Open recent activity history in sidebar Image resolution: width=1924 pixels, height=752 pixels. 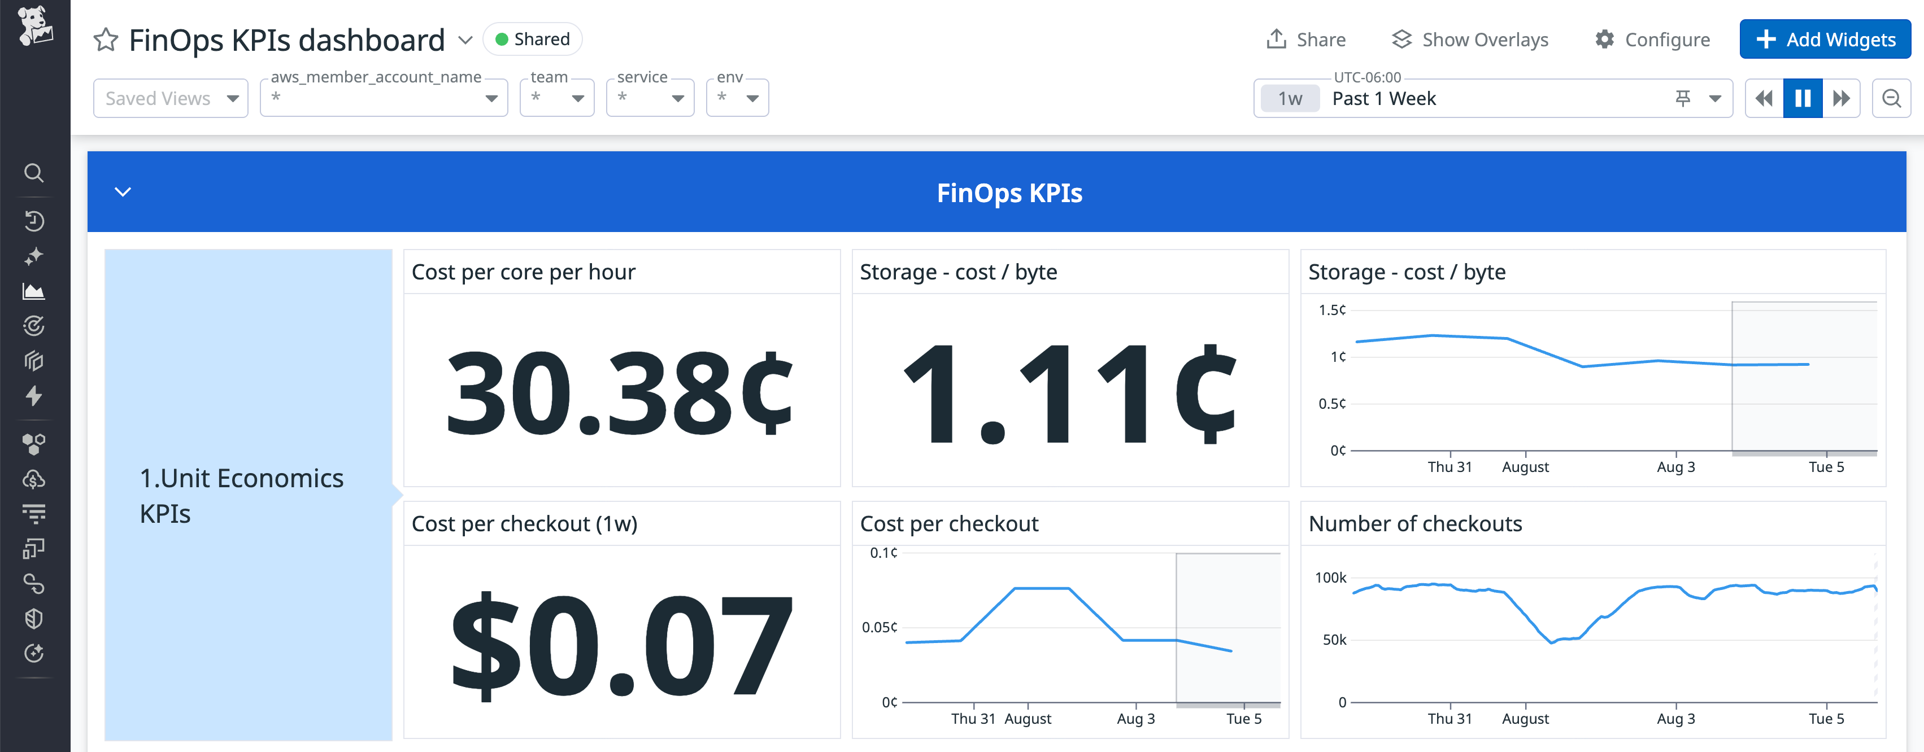(x=35, y=221)
